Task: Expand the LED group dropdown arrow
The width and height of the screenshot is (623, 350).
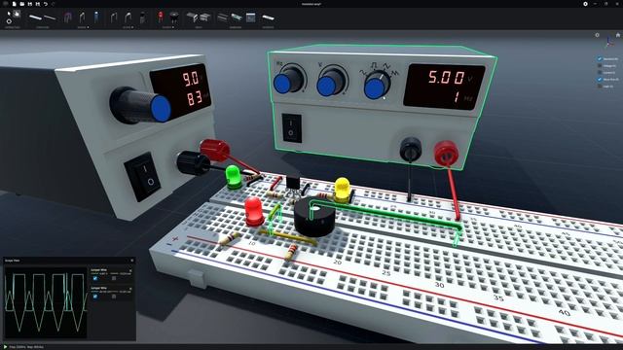Action: 173,27
